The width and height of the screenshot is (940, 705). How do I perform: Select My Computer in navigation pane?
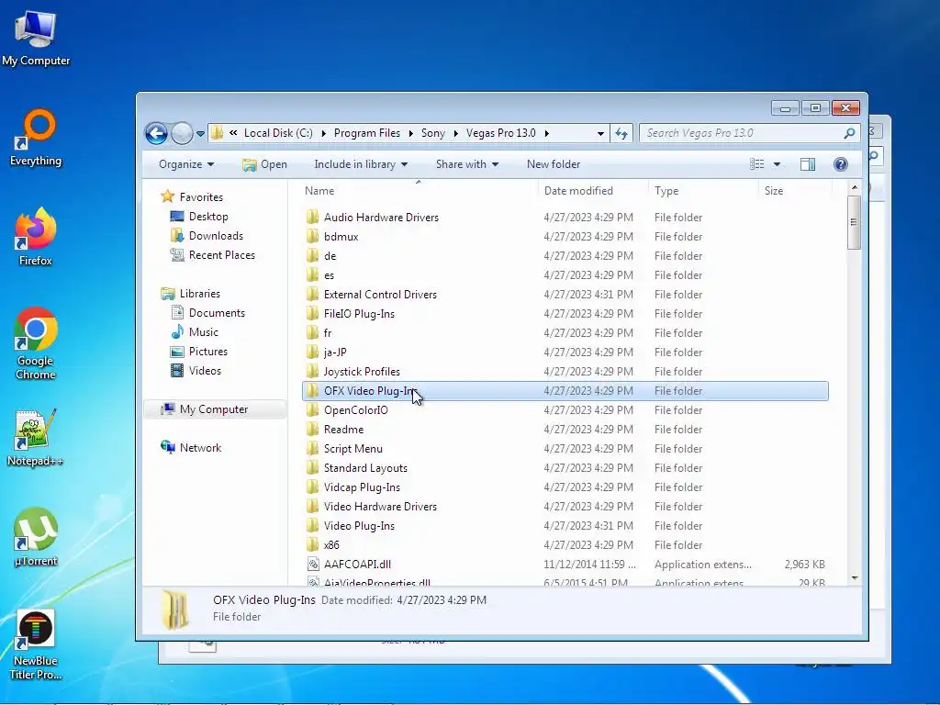[x=215, y=409]
